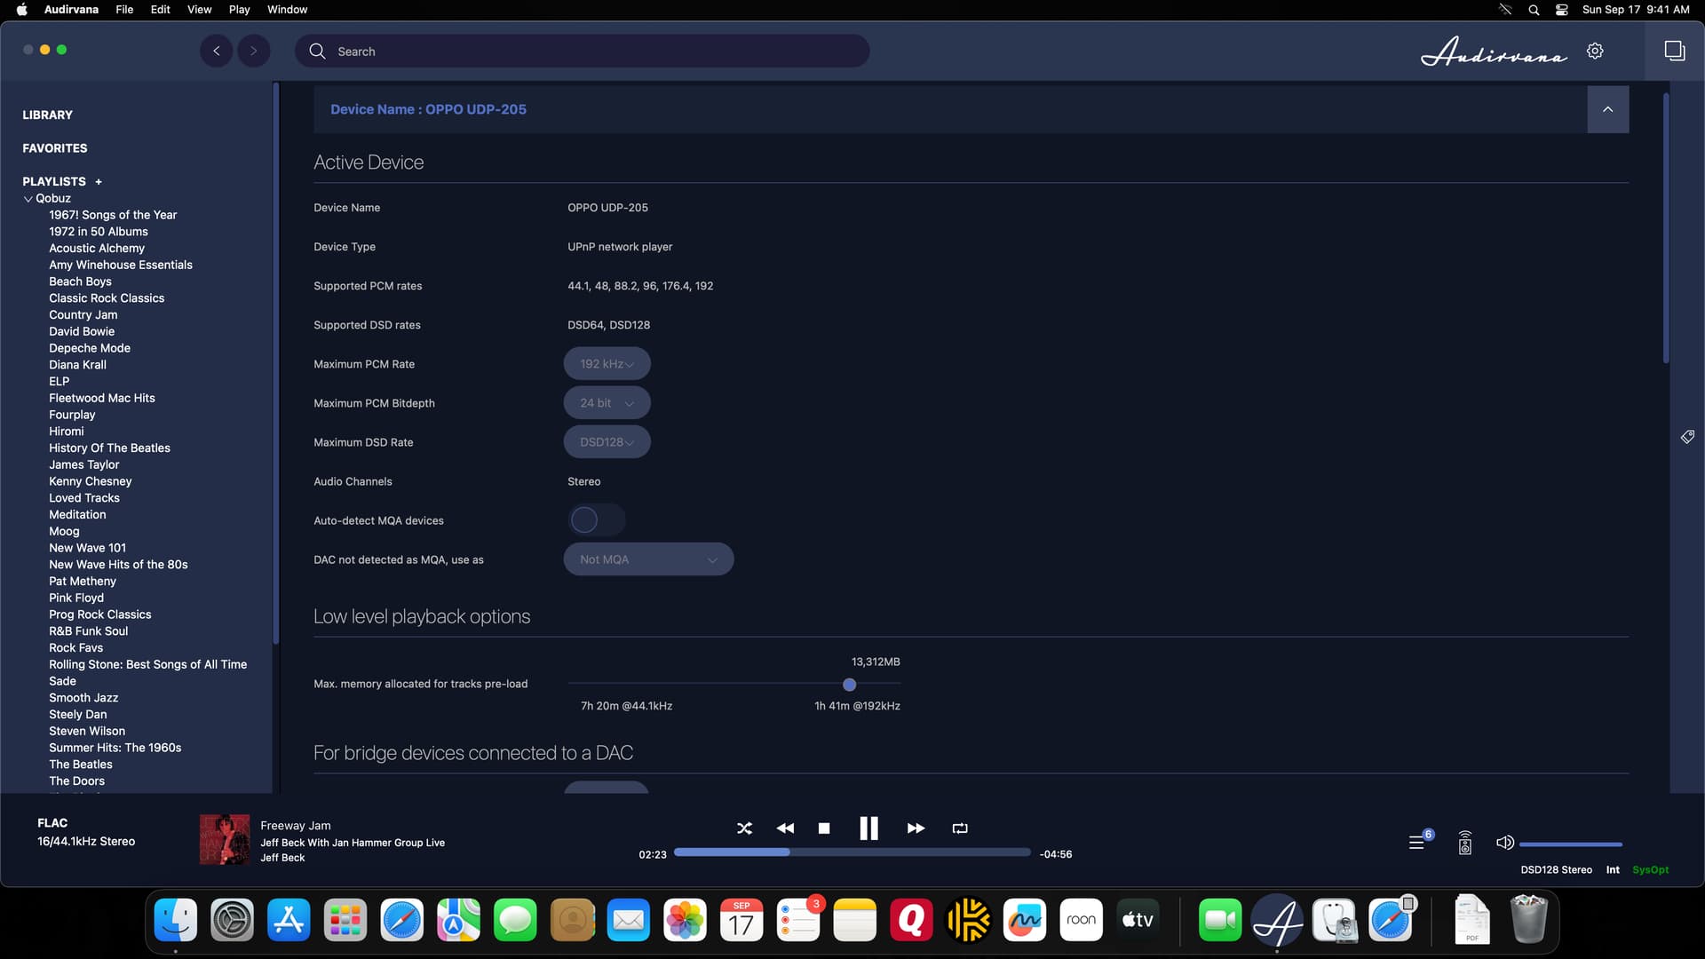The height and width of the screenshot is (959, 1705).
Task: Stop playback with the square button
Action: (824, 828)
